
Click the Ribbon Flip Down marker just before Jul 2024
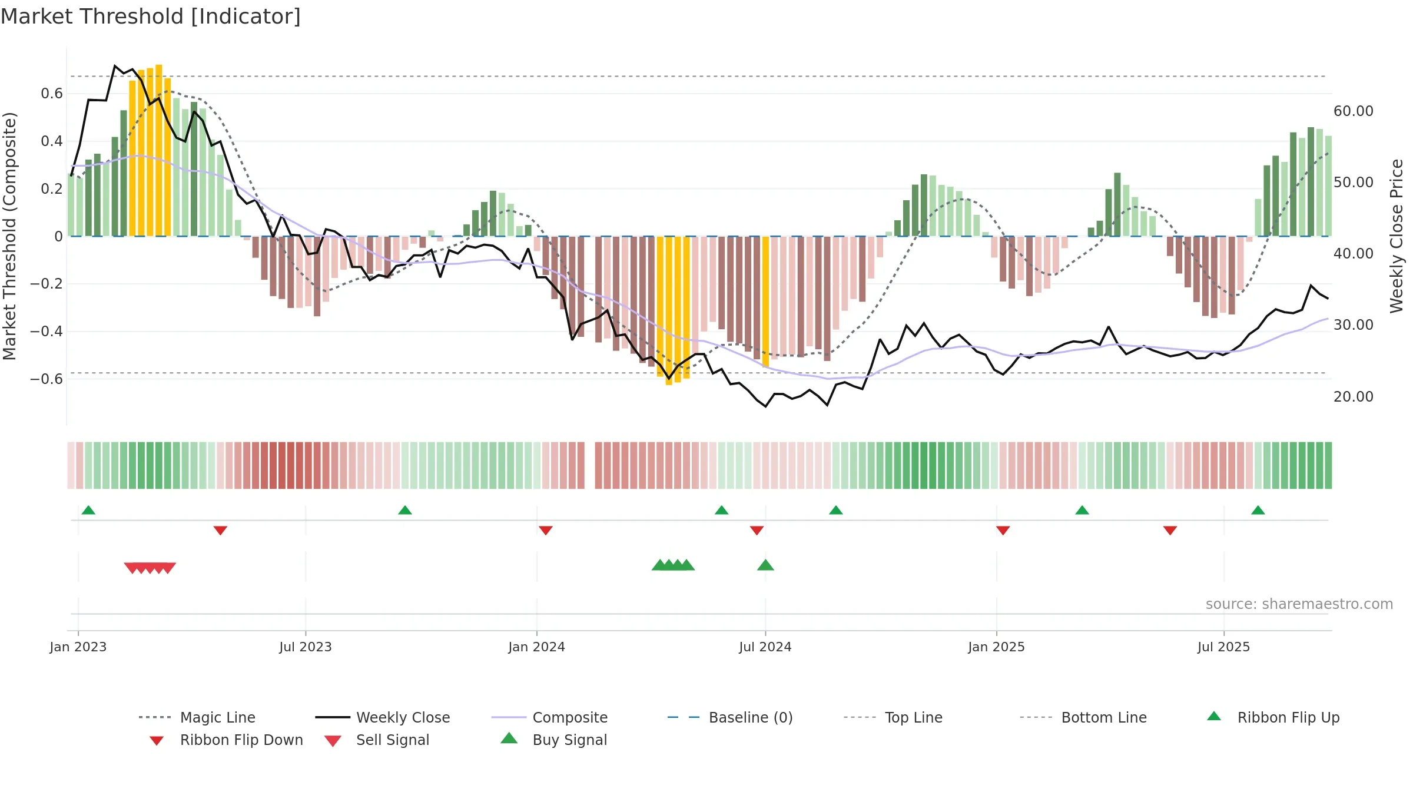click(757, 531)
